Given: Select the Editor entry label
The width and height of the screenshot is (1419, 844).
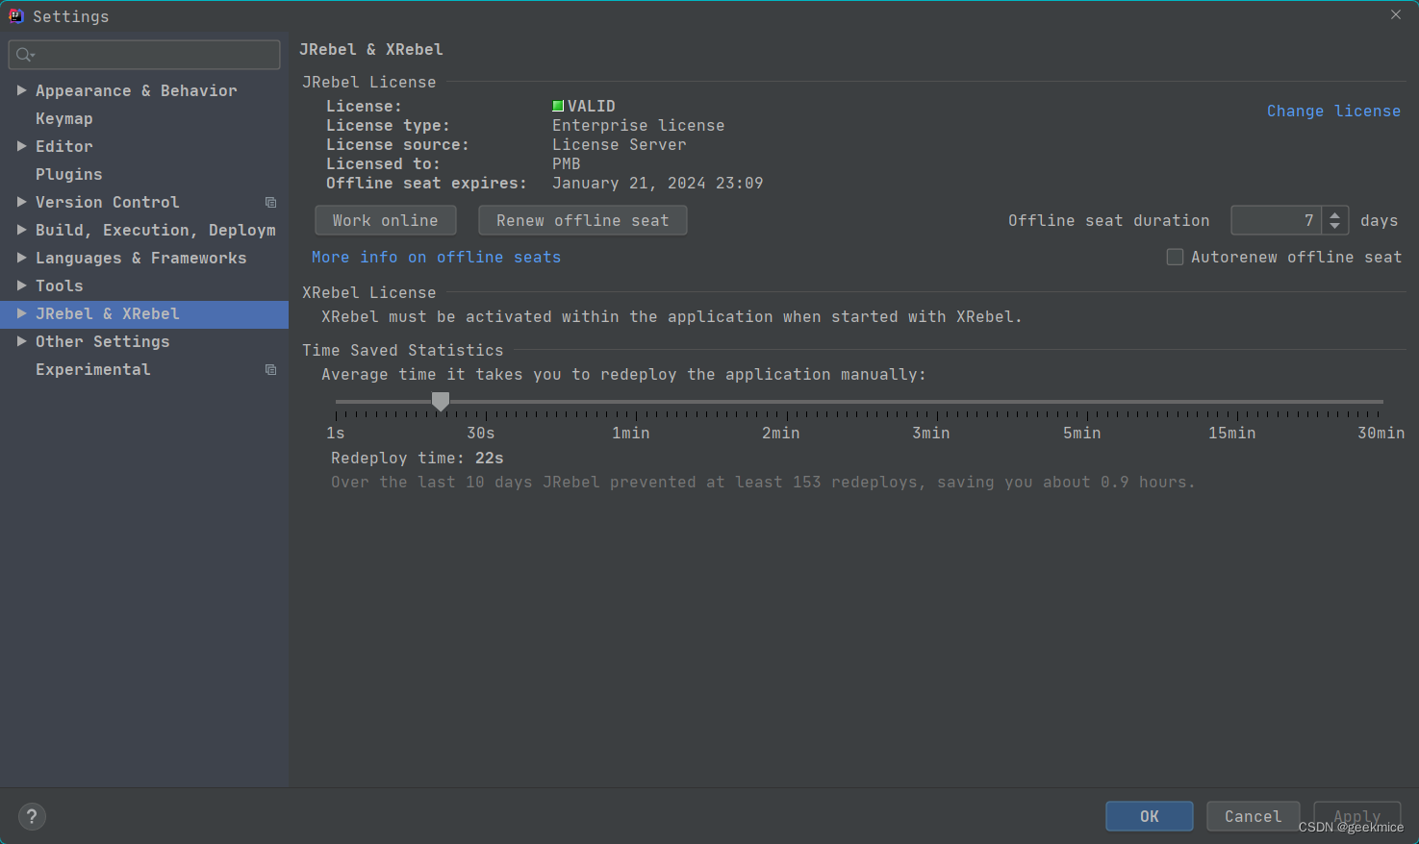Looking at the screenshot, I should (64, 146).
